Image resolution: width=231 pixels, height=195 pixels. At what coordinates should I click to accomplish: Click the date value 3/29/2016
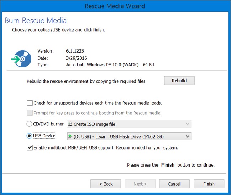pos(76,58)
